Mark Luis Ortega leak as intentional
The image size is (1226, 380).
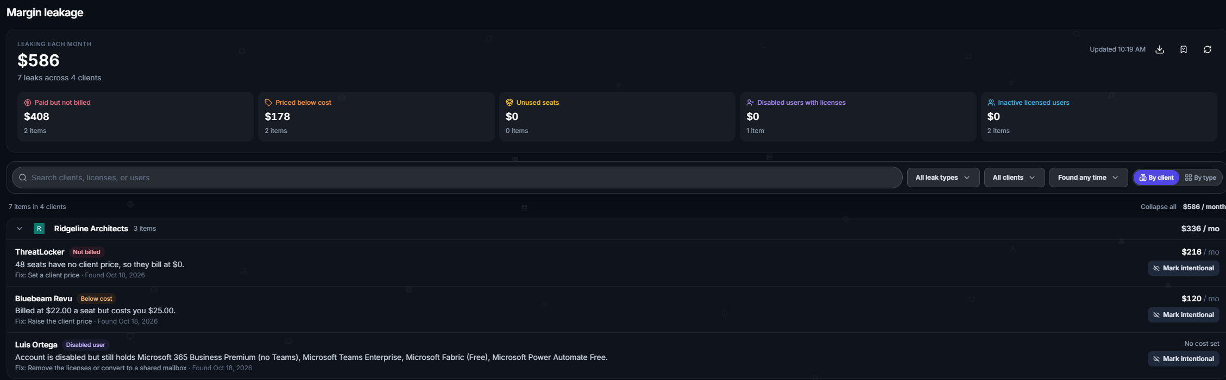tap(1184, 359)
